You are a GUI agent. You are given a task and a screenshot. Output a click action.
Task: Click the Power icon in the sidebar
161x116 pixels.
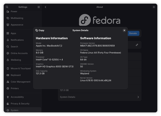point(8,12)
